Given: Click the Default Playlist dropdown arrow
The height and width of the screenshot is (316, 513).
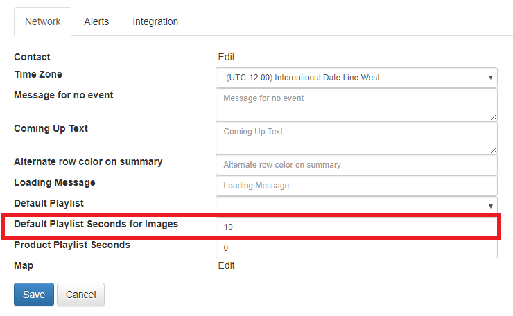Looking at the screenshot, I should coord(490,206).
